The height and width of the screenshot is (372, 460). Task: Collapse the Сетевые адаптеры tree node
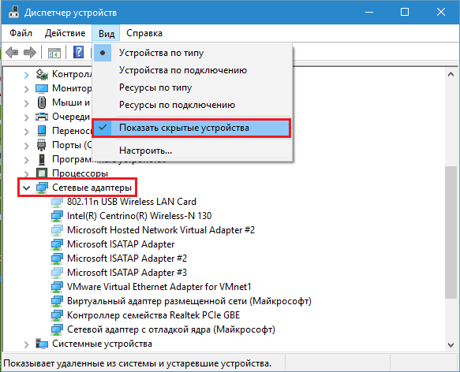tap(26, 188)
